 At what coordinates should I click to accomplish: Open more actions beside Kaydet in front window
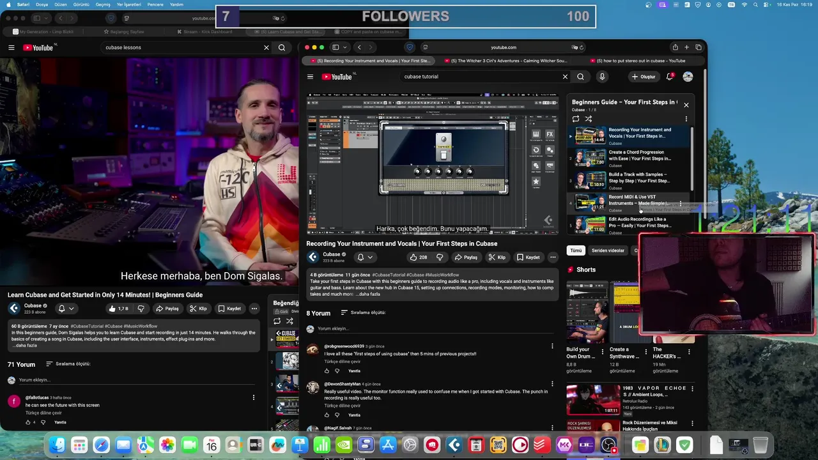pyautogui.click(x=553, y=257)
